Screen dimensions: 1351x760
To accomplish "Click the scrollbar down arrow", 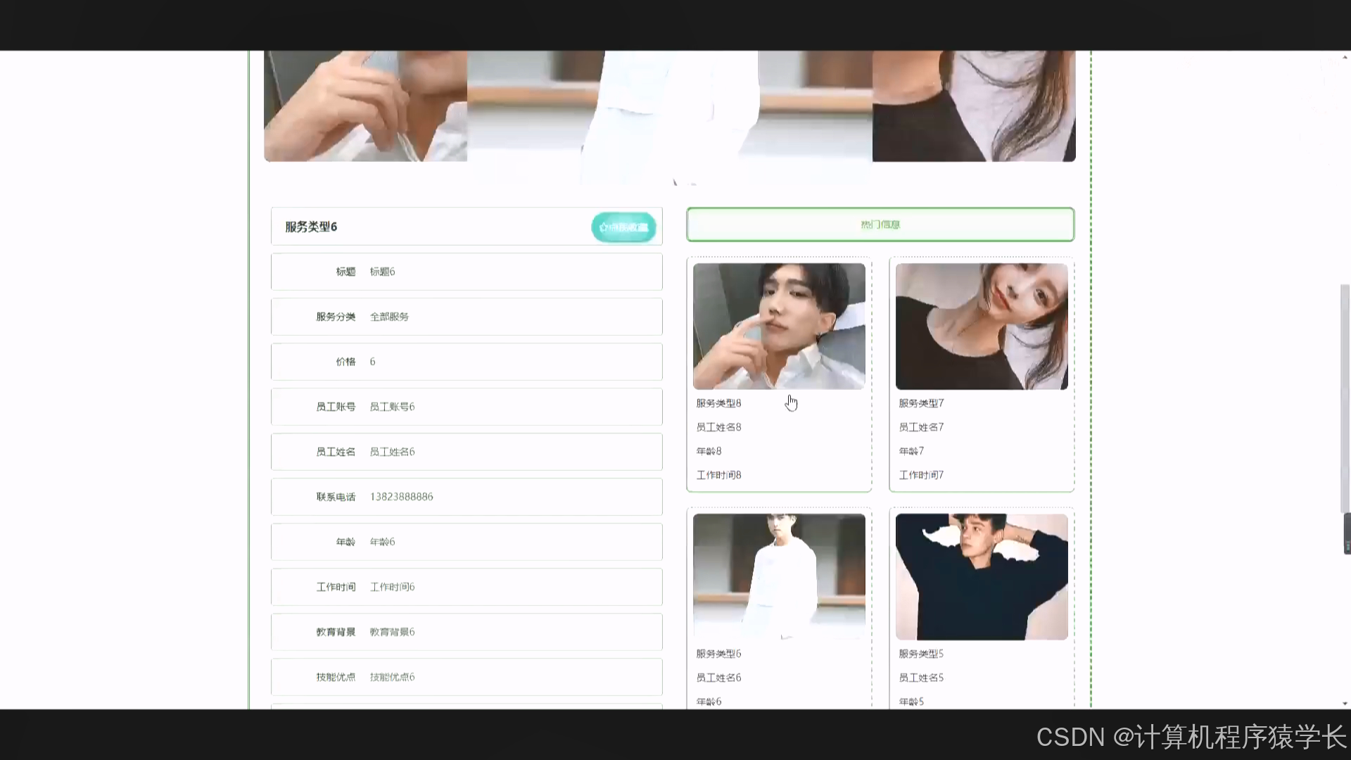I will point(1345,703).
